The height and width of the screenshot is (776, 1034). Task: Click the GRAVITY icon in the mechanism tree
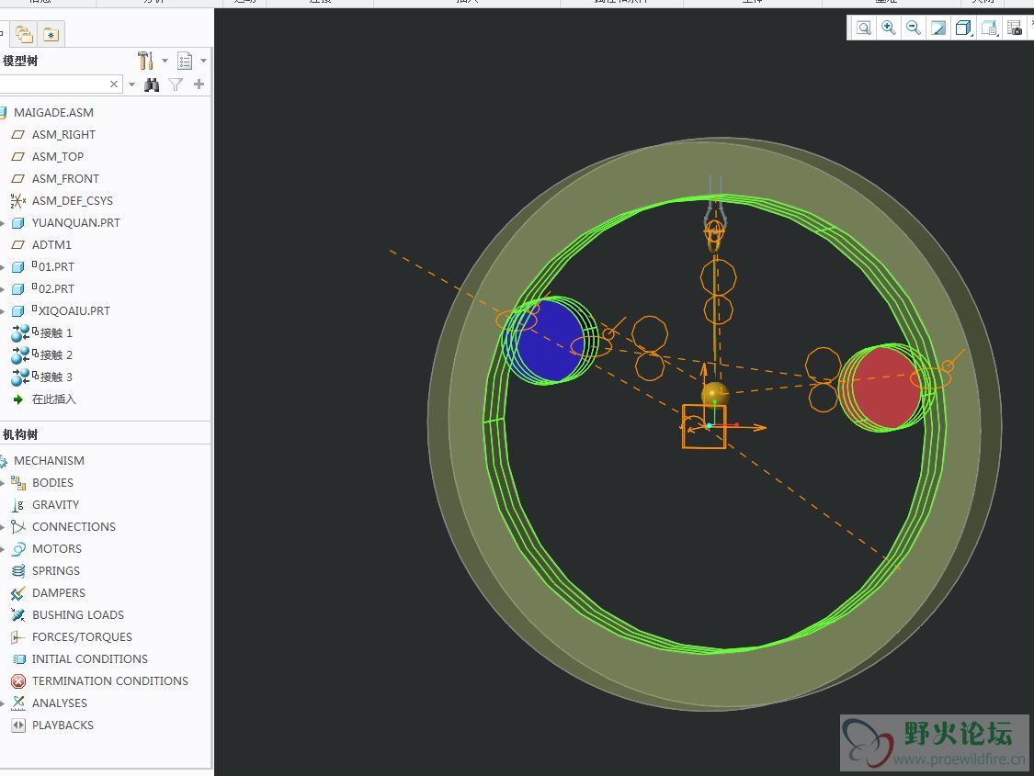(x=17, y=505)
